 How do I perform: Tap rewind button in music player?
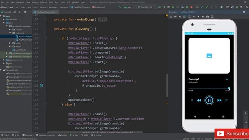[199, 100]
